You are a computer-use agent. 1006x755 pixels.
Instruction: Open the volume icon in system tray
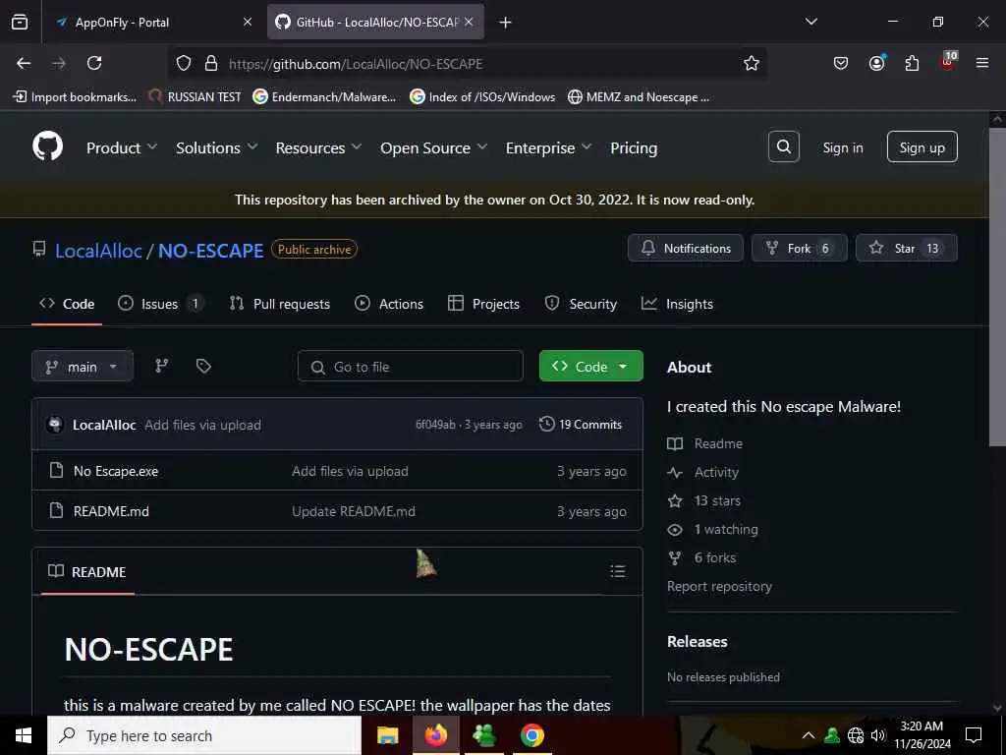click(877, 735)
